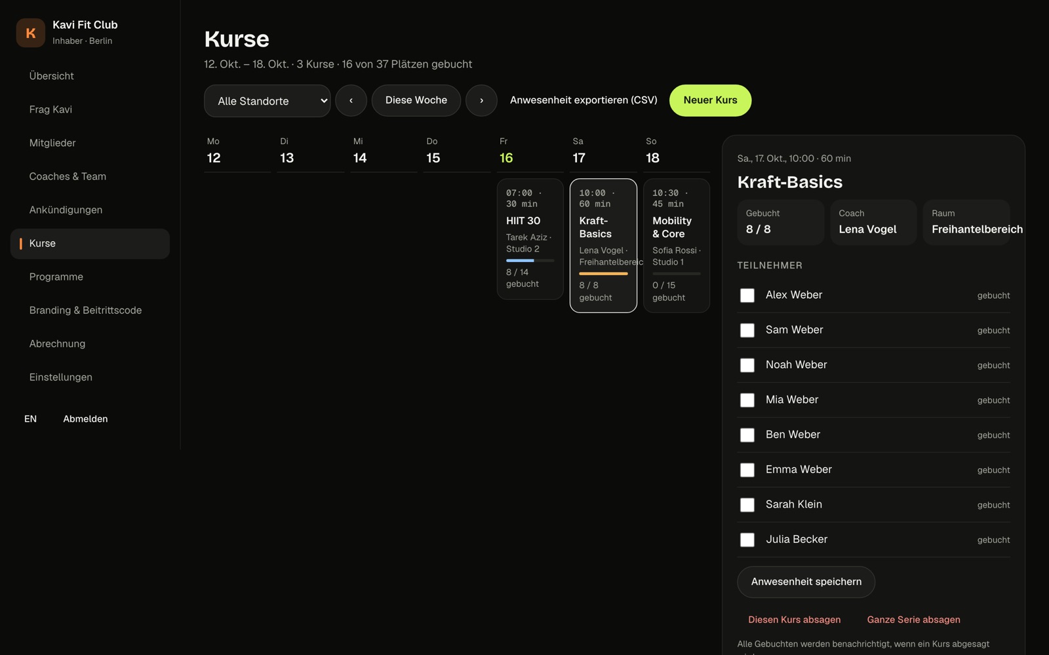Click the HIIT 30 booking progress bar
The height and width of the screenshot is (655, 1049).
(x=530, y=261)
